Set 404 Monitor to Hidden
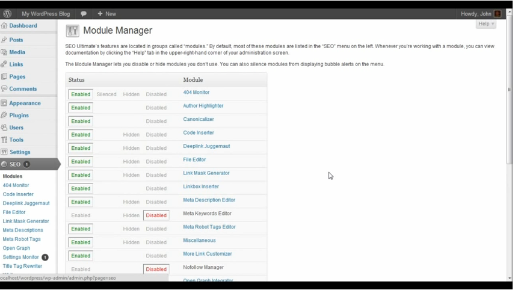This screenshot has height=290, width=515. (x=131, y=94)
